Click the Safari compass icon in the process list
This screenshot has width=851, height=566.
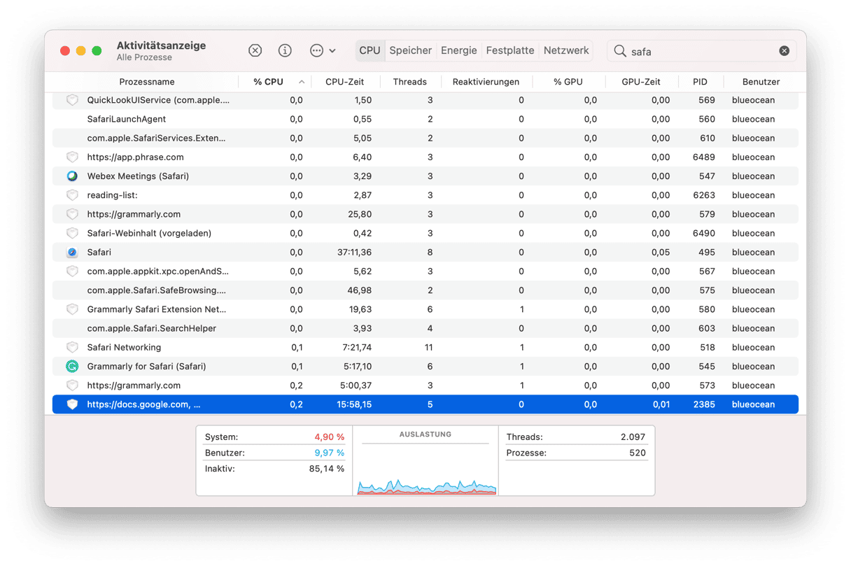pos(72,253)
